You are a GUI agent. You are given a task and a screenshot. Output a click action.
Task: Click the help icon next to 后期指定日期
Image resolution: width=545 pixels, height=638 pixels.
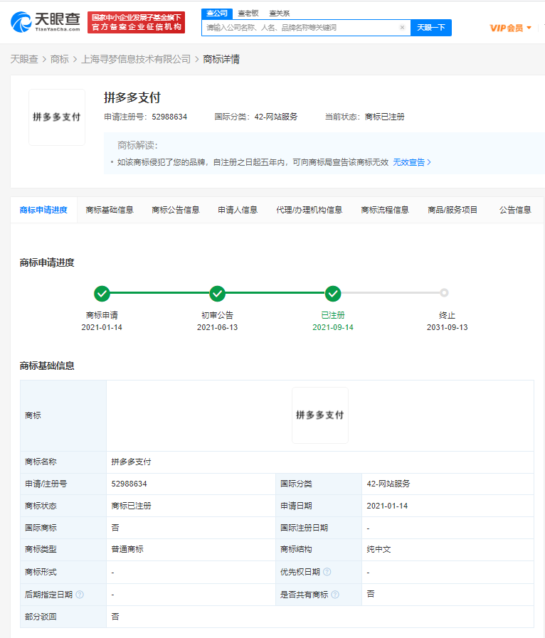click(x=80, y=594)
